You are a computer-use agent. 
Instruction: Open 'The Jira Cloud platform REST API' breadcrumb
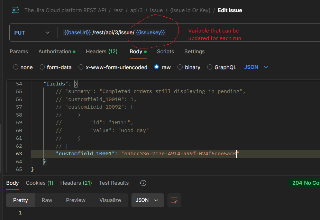click(x=65, y=10)
